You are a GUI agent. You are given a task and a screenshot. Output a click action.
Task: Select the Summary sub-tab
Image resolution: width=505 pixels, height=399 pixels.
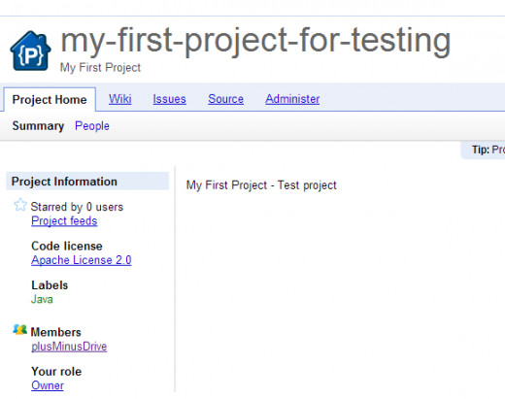click(38, 126)
